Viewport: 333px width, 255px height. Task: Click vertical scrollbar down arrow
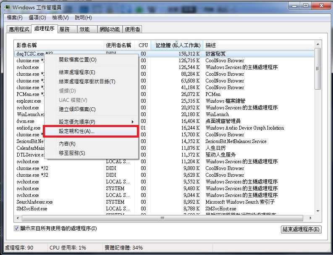tap(318, 211)
